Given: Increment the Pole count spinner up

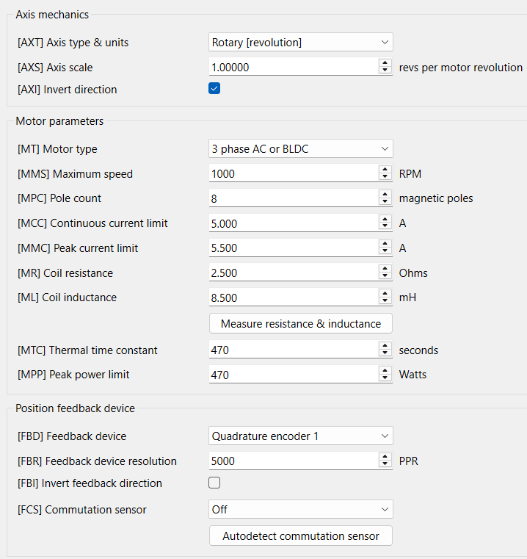Looking at the screenshot, I should (385, 194).
